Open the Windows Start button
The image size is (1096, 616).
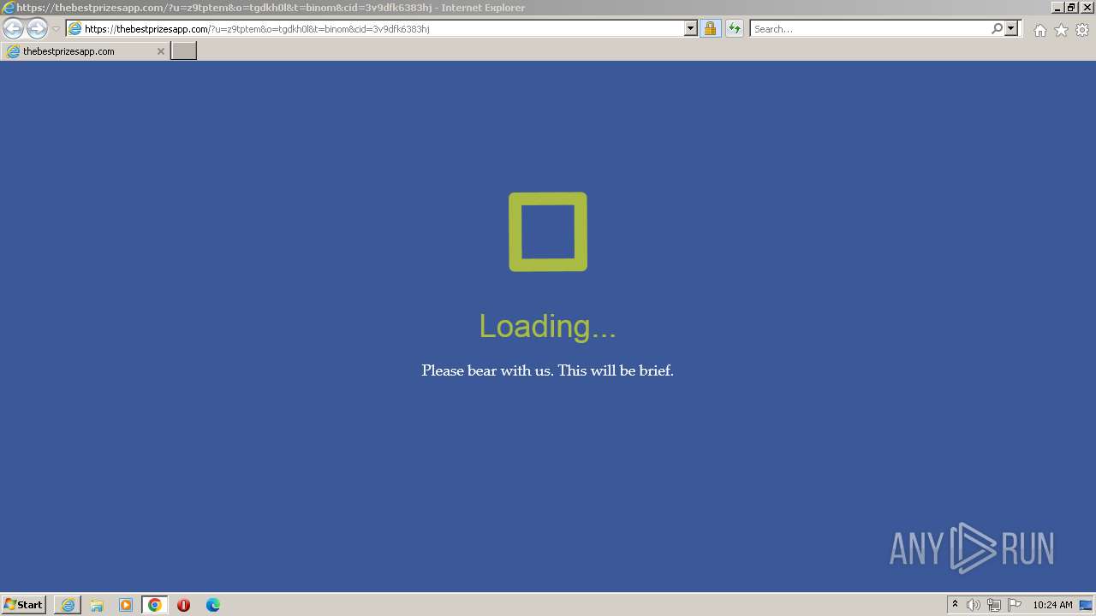[x=24, y=605]
